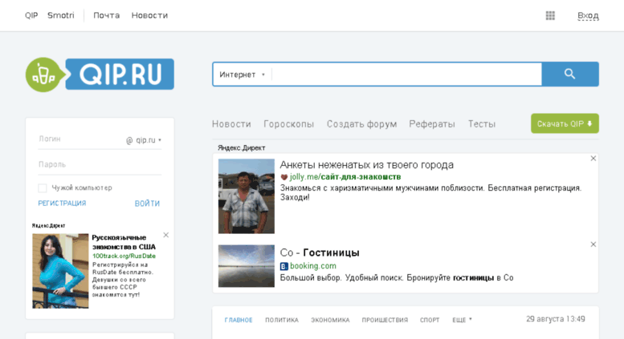
Task: Close the jolly.me dating ad
Action: [x=593, y=159]
